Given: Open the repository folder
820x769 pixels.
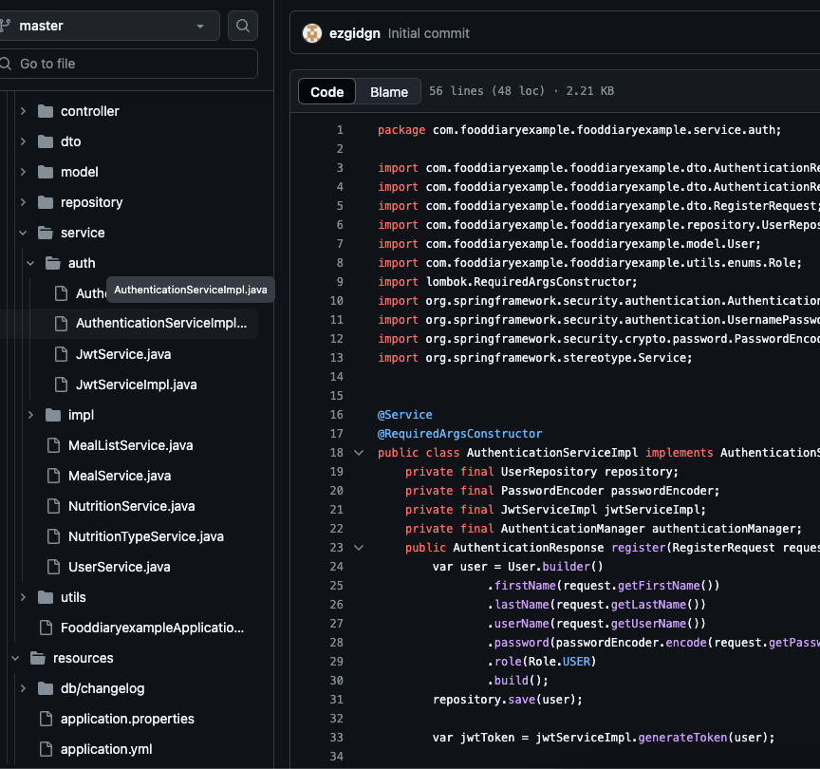Looking at the screenshot, I should [91, 202].
